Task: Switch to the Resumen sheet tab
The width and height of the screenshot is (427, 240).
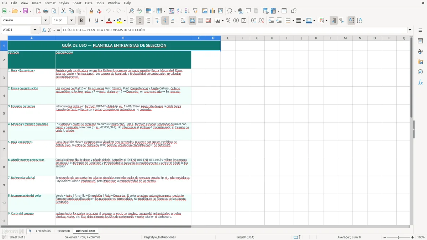Action: pos(63,231)
